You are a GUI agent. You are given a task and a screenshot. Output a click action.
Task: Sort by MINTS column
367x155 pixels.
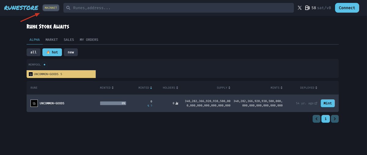[276, 88]
